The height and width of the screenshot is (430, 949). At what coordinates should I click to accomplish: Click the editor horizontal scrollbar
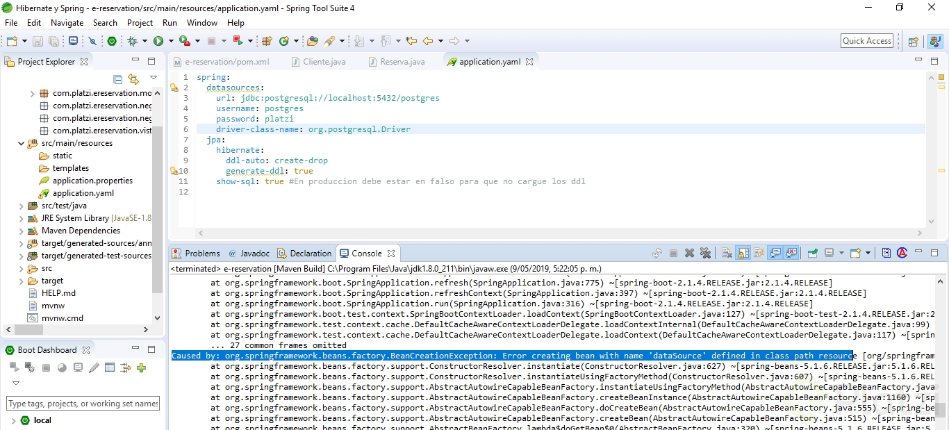click(561, 233)
